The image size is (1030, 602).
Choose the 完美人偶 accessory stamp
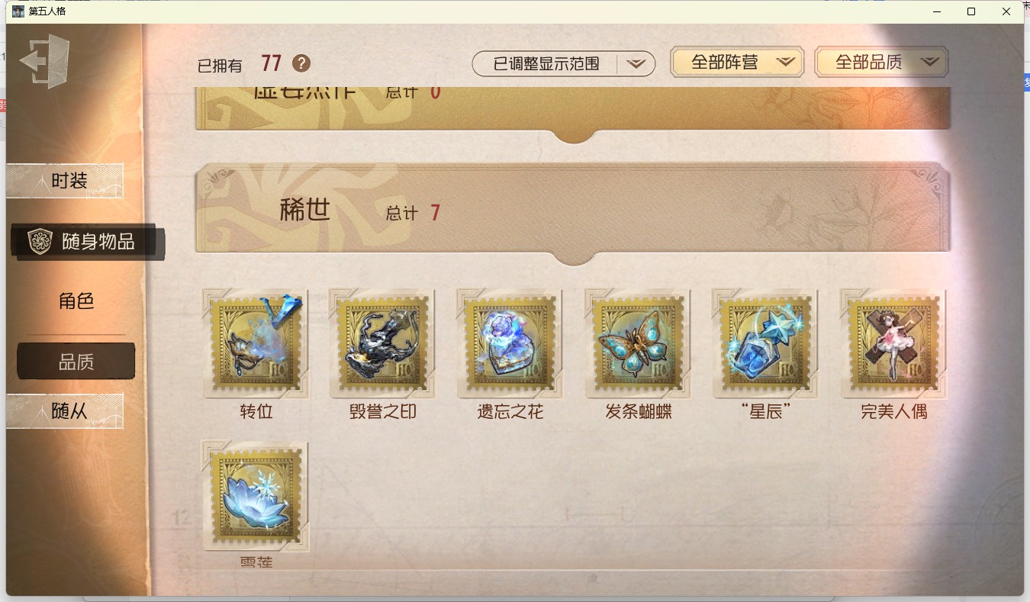[893, 343]
